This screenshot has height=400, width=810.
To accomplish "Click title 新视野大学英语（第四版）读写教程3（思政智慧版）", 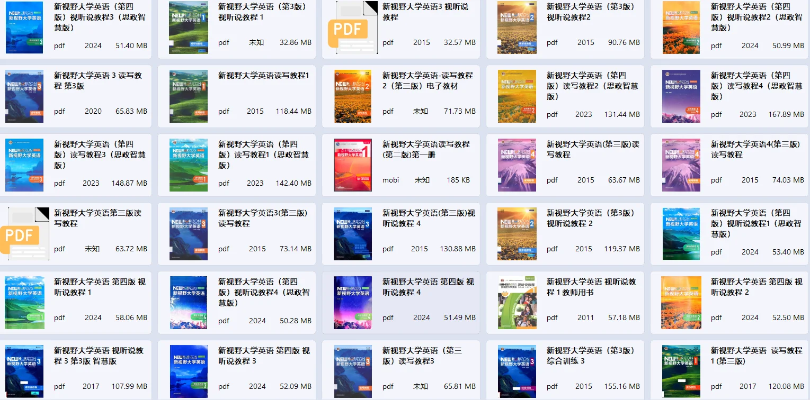I will (100, 154).
